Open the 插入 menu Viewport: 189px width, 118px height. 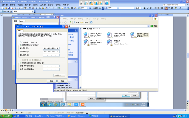(x=28, y=5)
